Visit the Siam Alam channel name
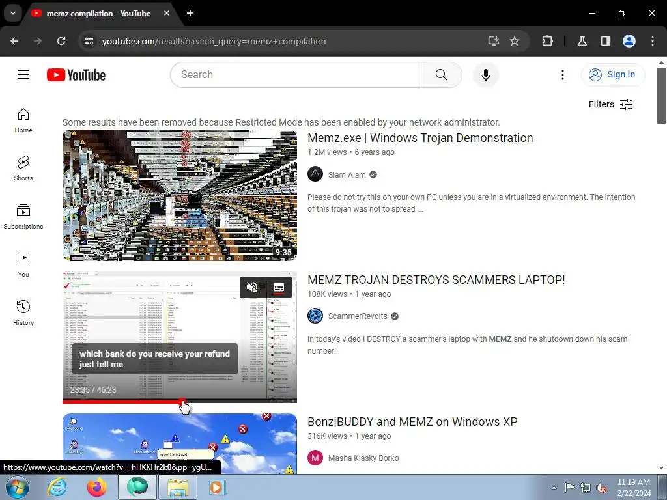 point(347,174)
